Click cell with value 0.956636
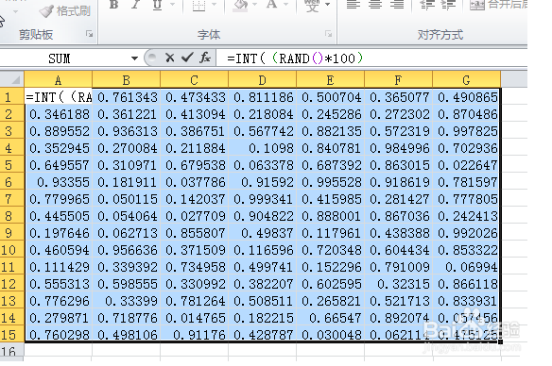 click(x=126, y=250)
